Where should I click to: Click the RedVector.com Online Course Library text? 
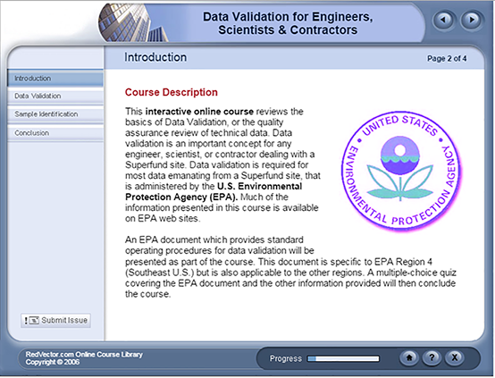pos(84,354)
